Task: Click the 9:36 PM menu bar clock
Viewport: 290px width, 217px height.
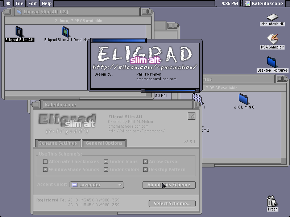Action: pyautogui.click(x=230, y=4)
